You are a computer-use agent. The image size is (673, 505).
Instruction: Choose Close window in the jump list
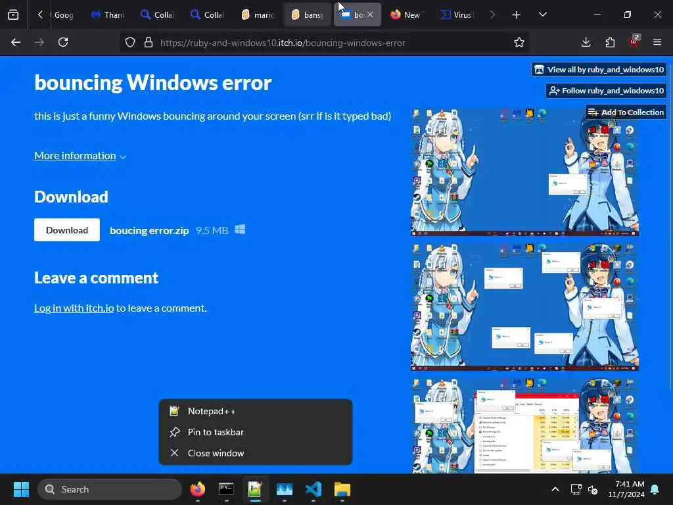[256, 453]
